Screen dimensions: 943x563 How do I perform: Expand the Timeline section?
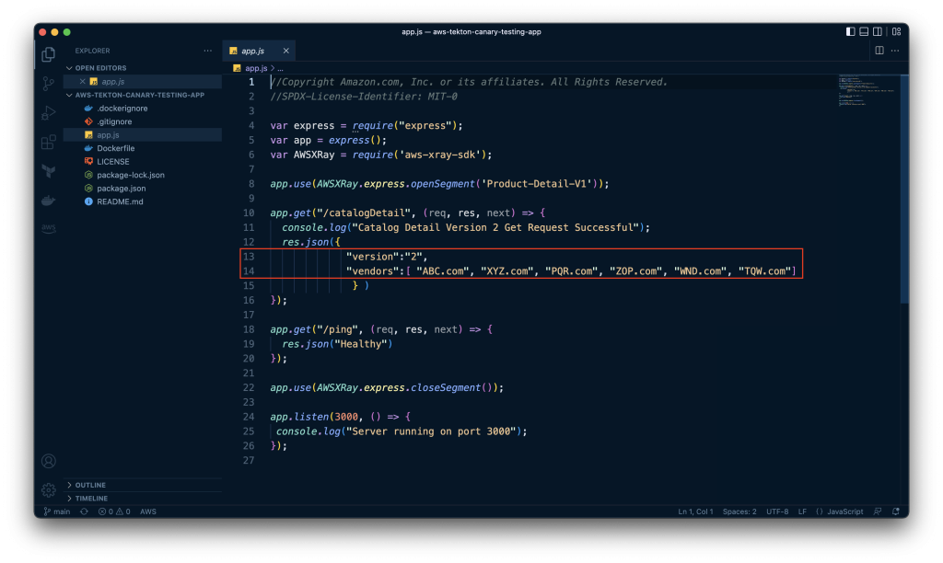pos(143,498)
